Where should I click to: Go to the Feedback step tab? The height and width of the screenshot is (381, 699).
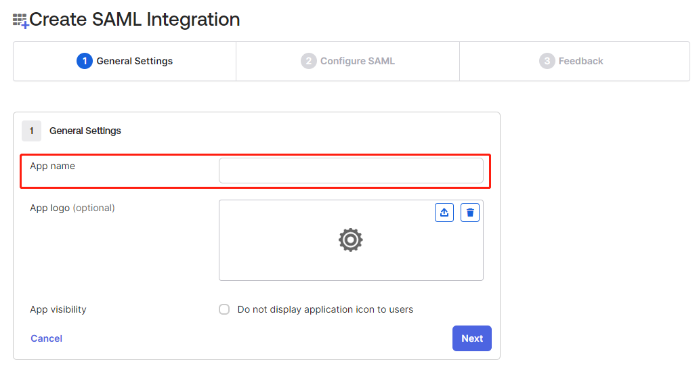pos(574,62)
